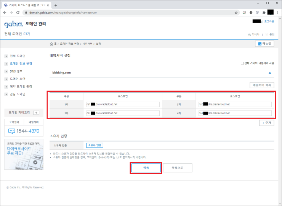Enable the '전체 가비아 네임서버 사용' checkbox
The width and height of the screenshot is (282, 206).
242,63
